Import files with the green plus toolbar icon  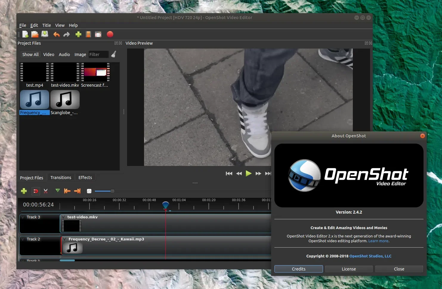[x=78, y=34]
